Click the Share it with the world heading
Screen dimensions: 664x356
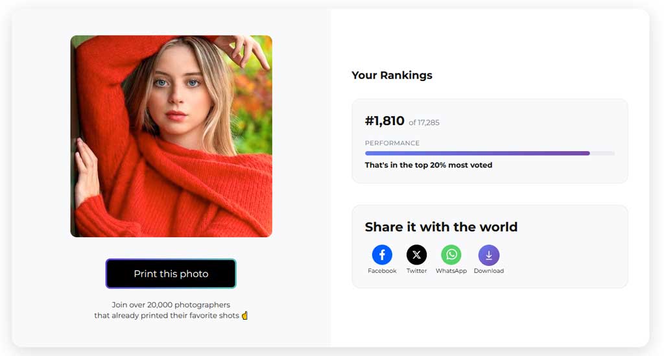tap(441, 227)
